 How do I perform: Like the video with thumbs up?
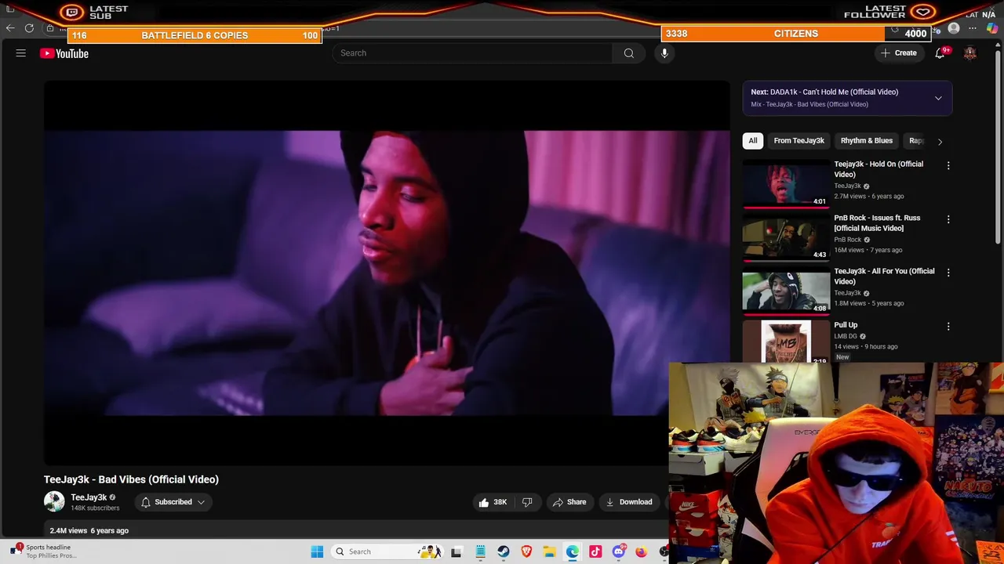tap(493, 502)
